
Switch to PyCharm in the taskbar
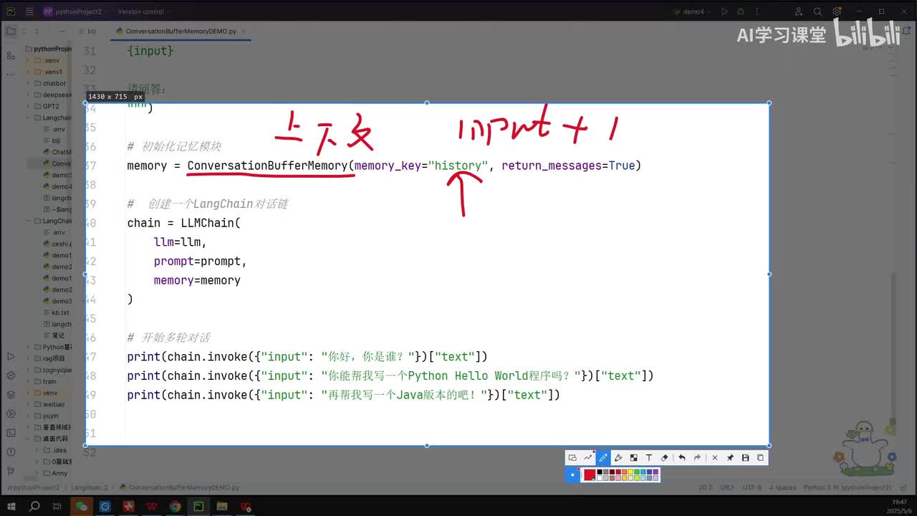(198, 506)
